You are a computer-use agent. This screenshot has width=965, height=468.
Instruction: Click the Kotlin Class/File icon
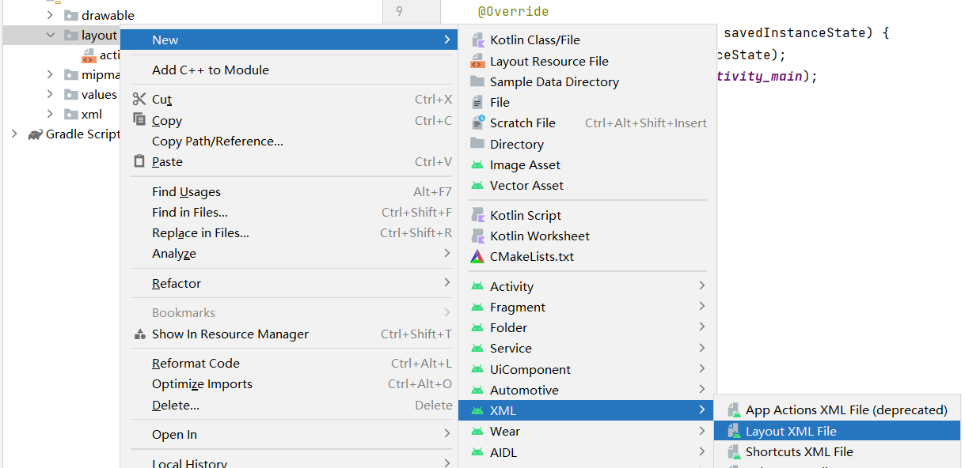[x=477, y=40]
